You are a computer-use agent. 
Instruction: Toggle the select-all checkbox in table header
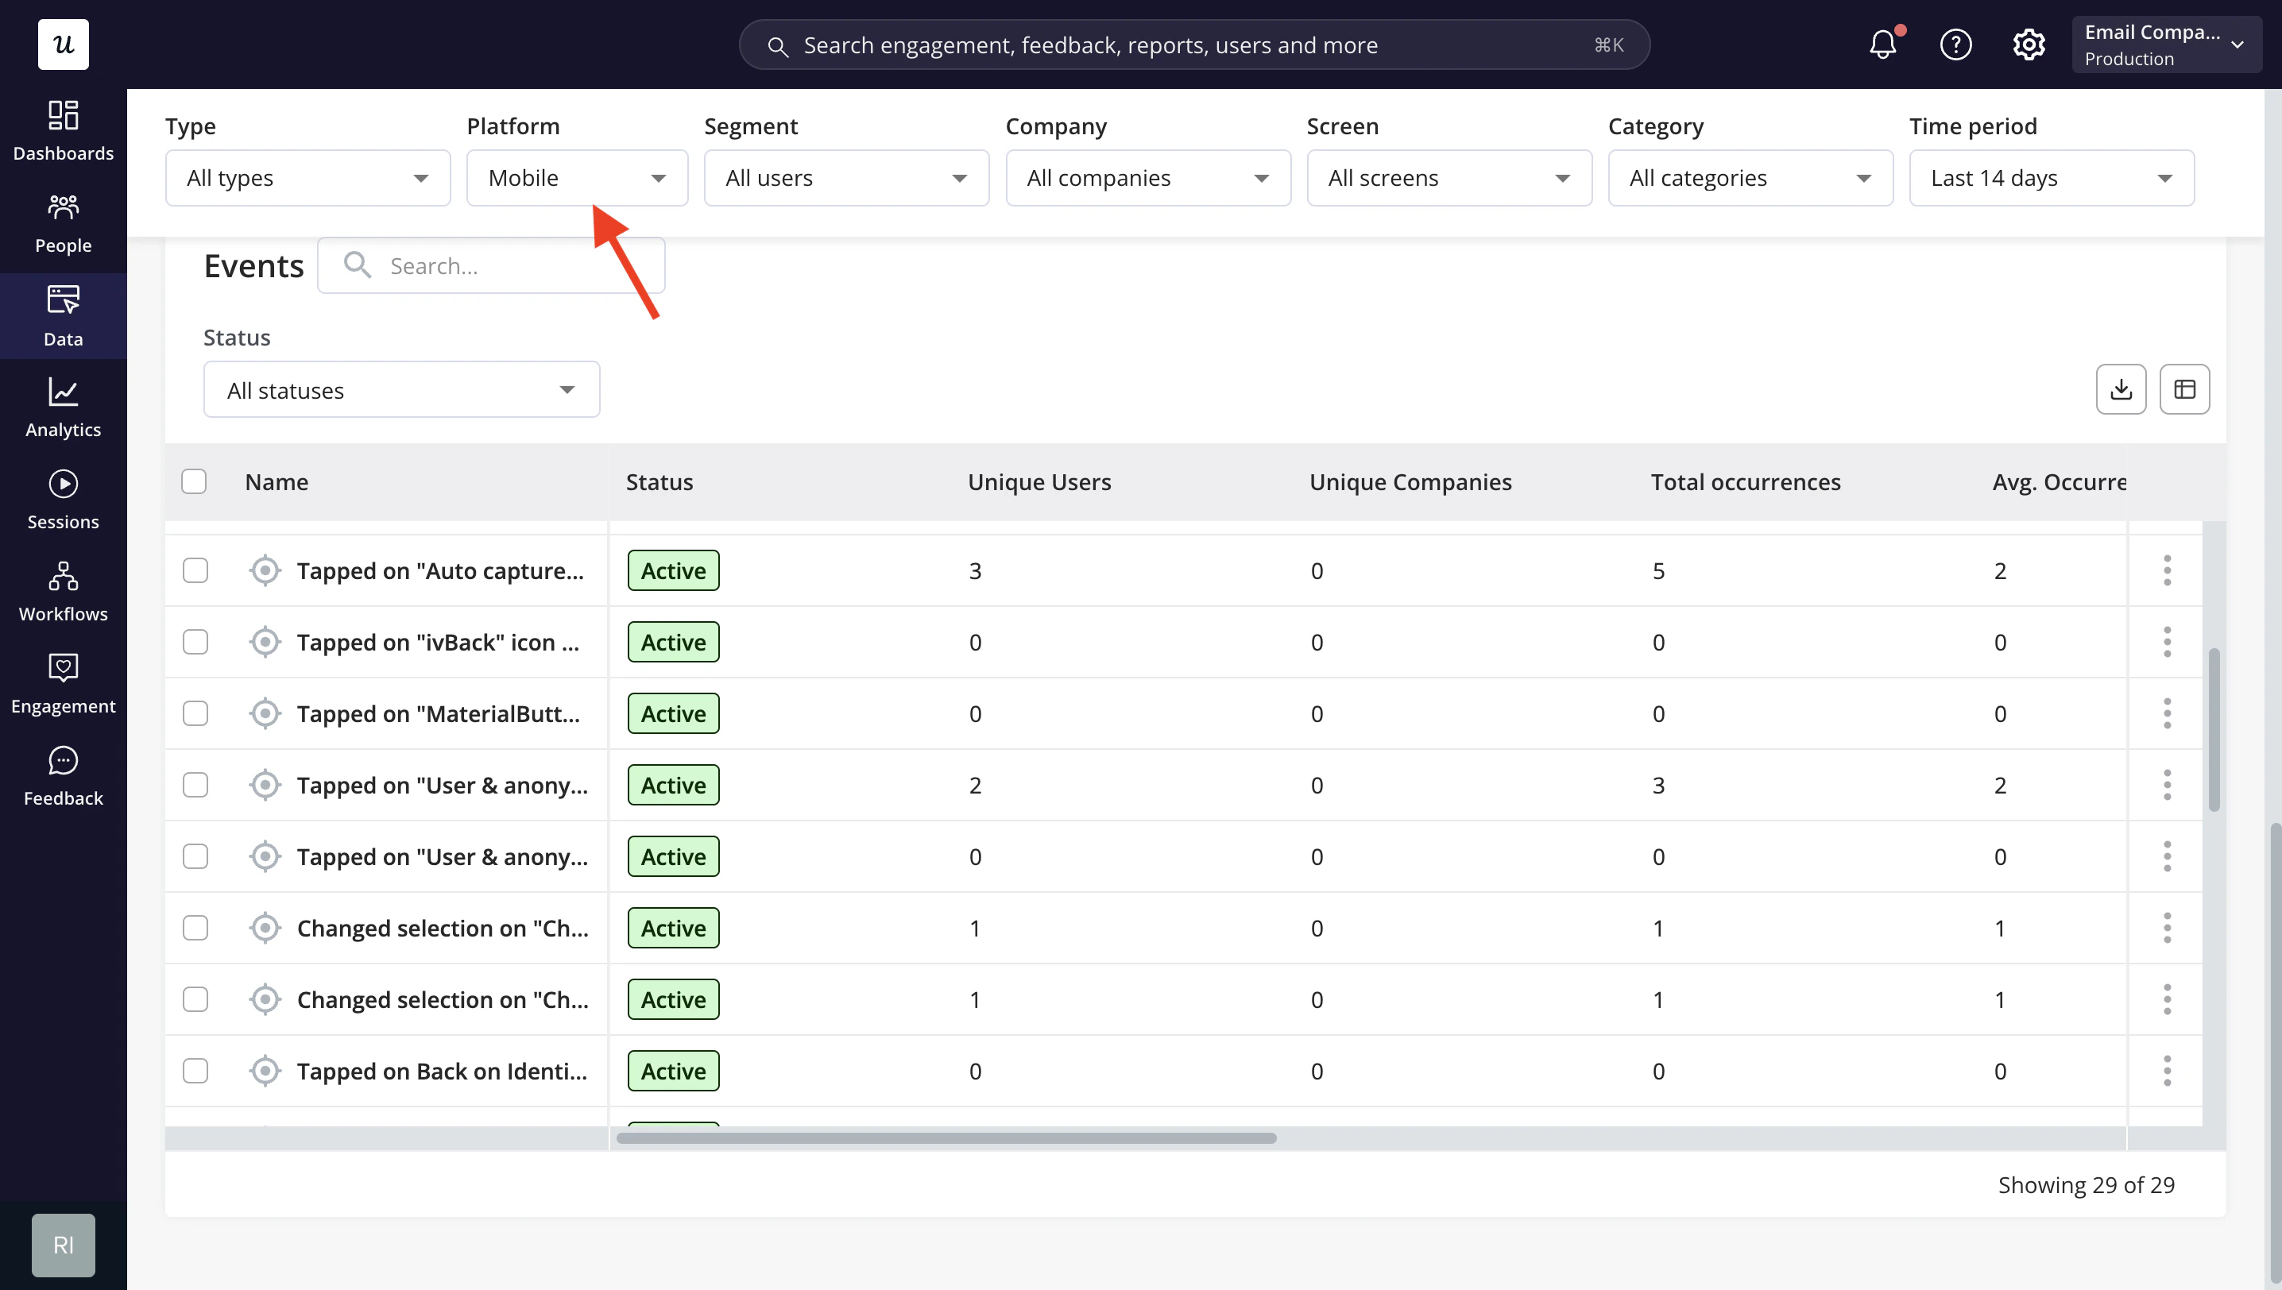[x=194, y=481]
